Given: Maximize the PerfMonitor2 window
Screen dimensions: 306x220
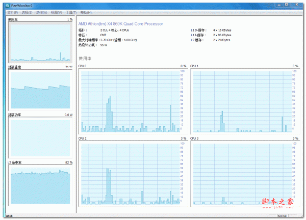Looking at the screenshot, I should 287,5.
